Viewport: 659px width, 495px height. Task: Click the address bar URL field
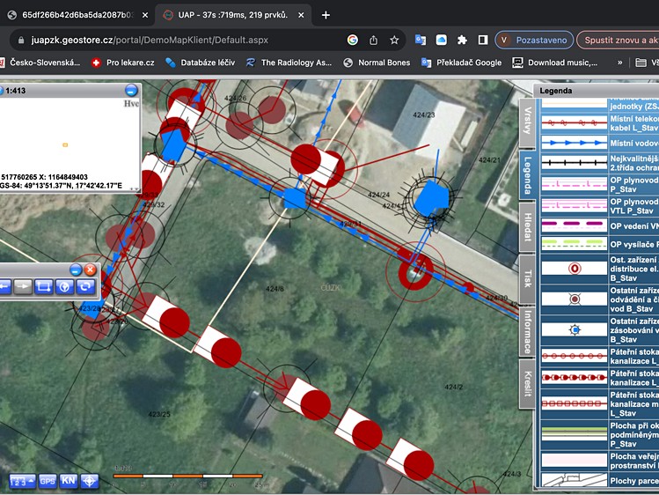[180, 40]
